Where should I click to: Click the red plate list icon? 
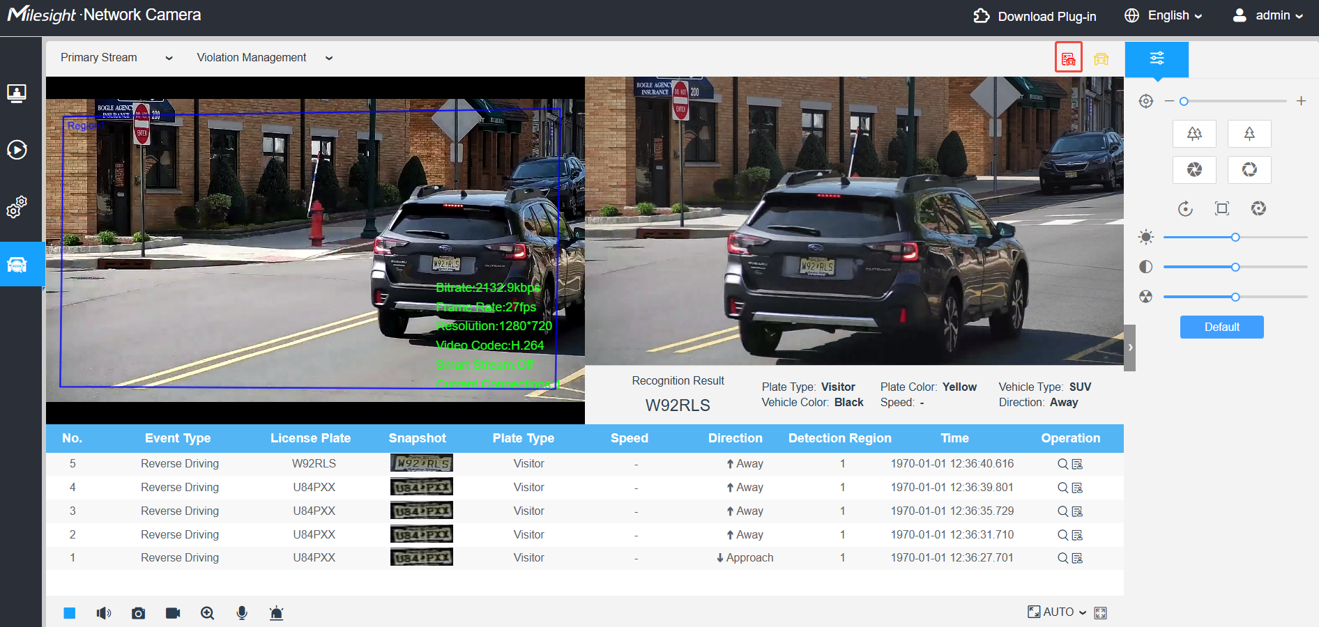coord(1068,59)
